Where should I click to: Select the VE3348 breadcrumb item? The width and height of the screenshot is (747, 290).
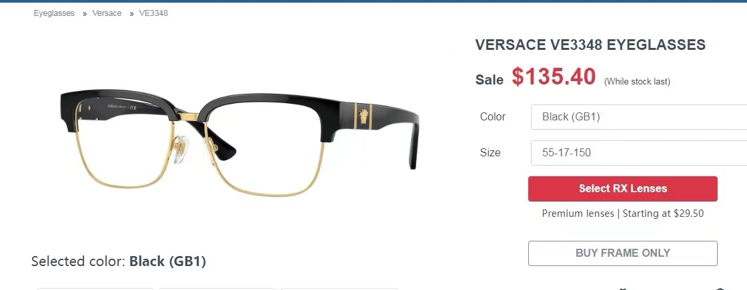pos(153,13)
